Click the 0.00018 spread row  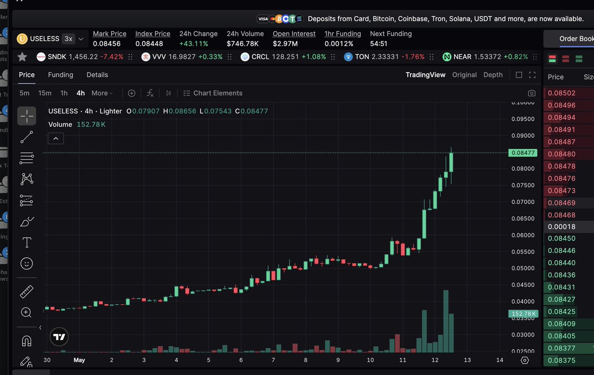pos(569,227)
